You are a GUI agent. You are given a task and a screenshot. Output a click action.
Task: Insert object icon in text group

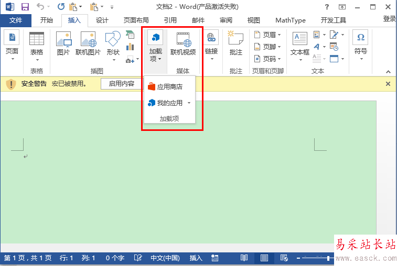[334, 59]
